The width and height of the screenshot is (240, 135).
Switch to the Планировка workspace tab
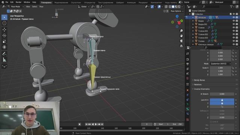pos(46,3)
